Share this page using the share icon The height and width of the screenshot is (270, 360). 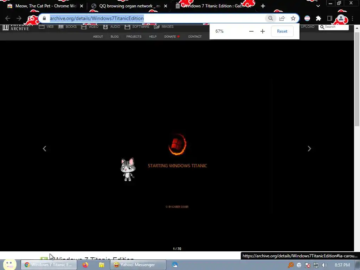click(x=282, y=18)
